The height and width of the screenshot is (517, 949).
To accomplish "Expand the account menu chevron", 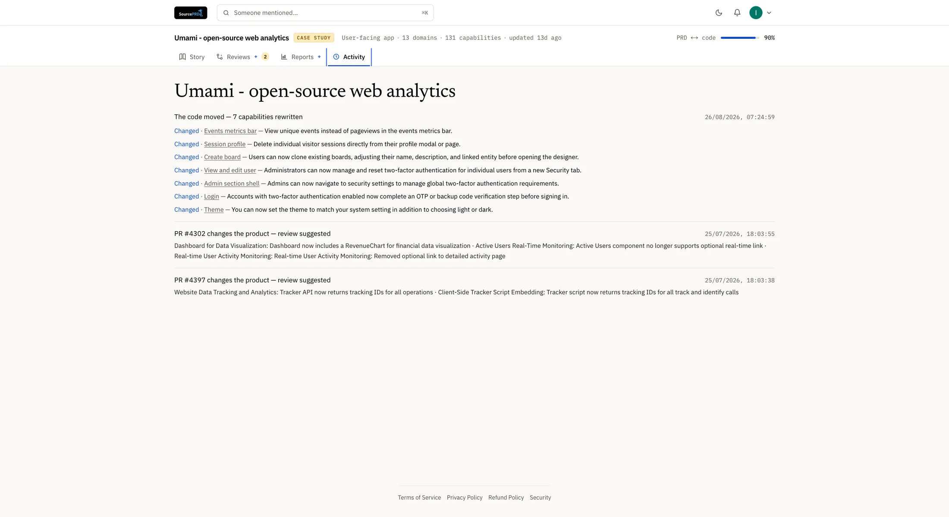I will (769, 13).
